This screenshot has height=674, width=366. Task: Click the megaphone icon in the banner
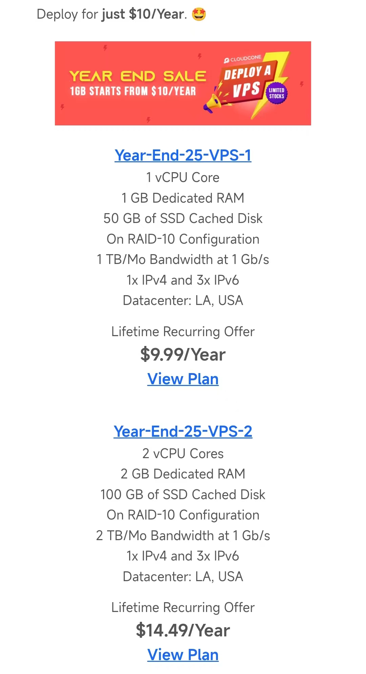[x=212, y=103]
